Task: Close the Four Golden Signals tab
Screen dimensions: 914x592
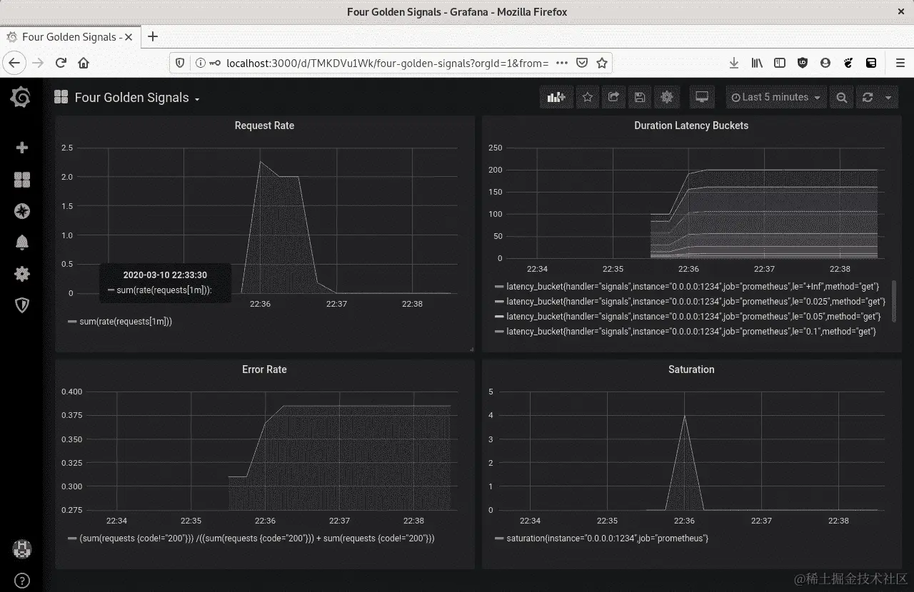Action: click(x=129, y=37)
